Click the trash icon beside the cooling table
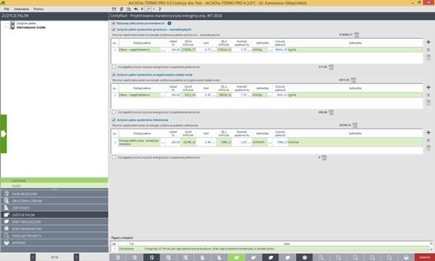This screenshot has height=261, width=435. [429, 148]
